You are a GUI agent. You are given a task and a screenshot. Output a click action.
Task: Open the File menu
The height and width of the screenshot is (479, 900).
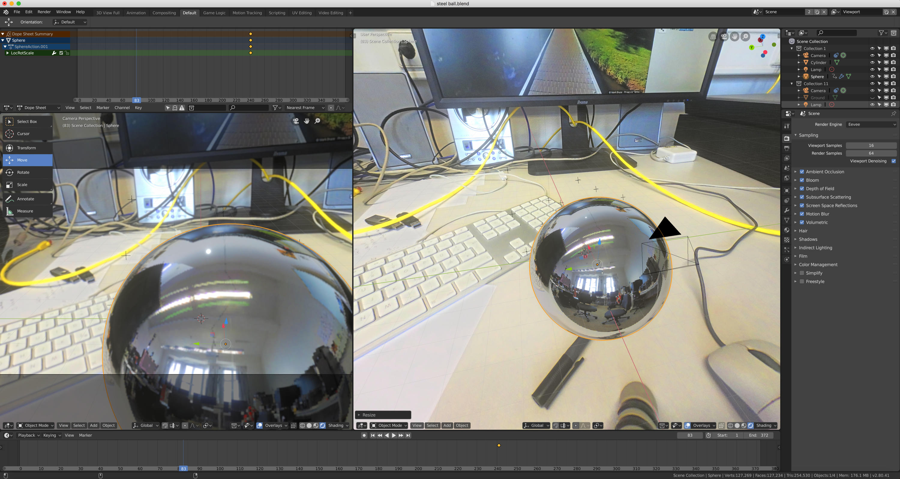17,12
